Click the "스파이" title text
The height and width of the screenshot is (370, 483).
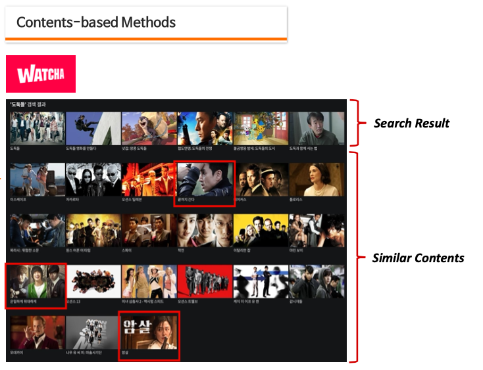[126, 250]
